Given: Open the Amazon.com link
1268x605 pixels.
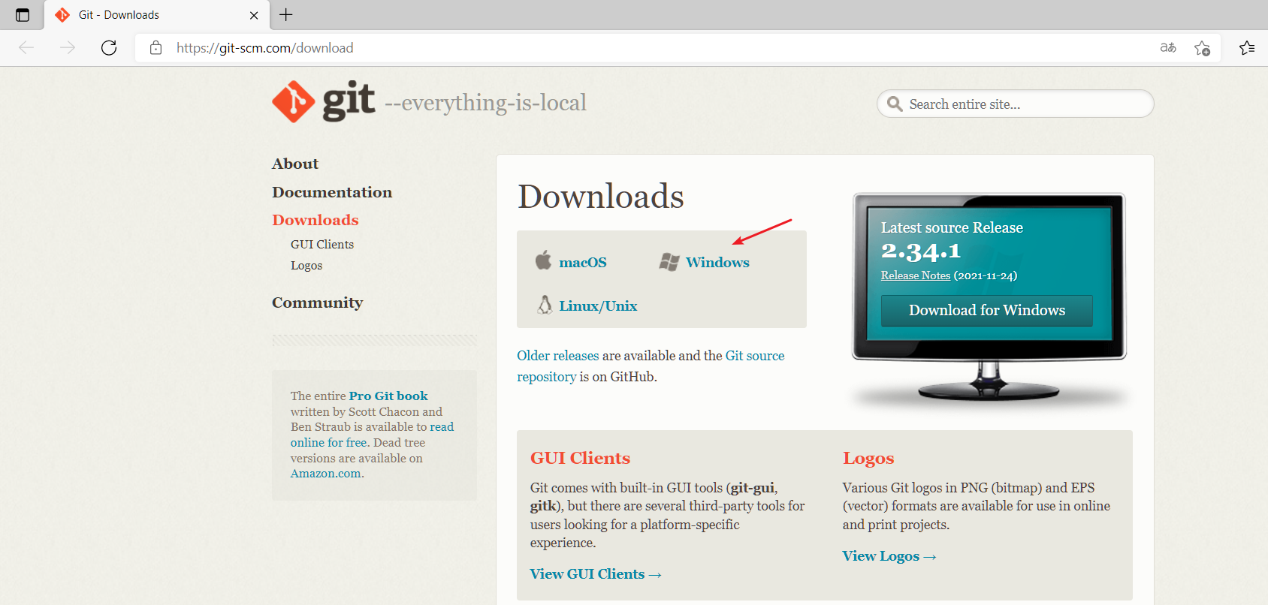Looking at the screenshot, I should coord(326,474).
